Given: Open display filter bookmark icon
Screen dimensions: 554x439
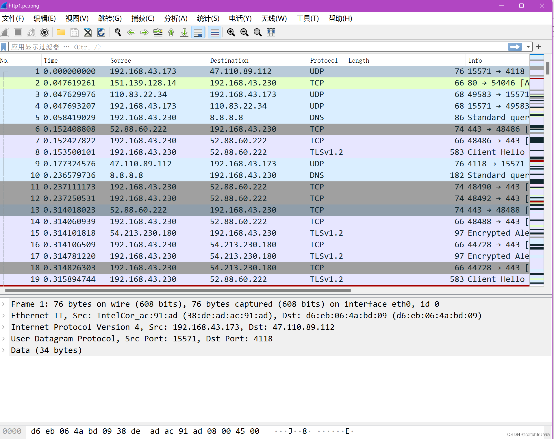Looking at the screenshot, I should coord(3,47).
